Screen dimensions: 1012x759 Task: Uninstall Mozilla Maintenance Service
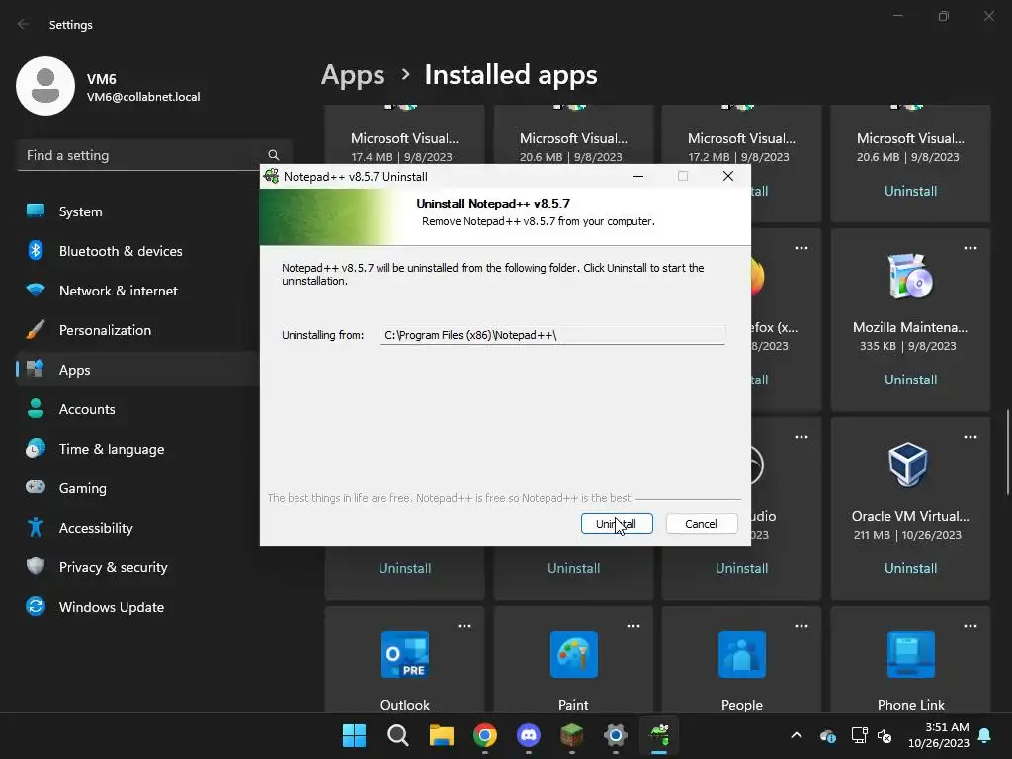910,379
